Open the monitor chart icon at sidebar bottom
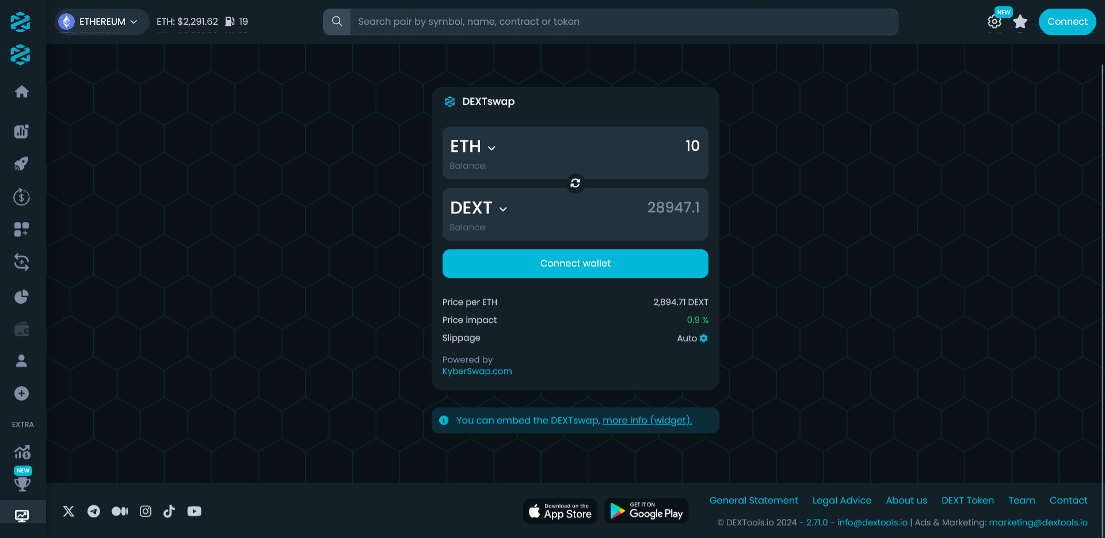This screenshot has width=1105, height=538. (22, 516)
